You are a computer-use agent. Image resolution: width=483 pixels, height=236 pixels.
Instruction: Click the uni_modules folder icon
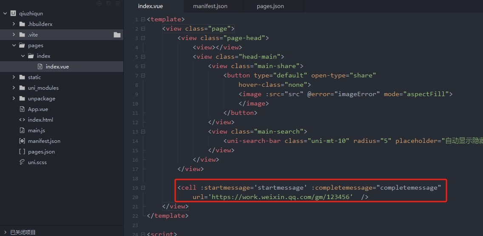coord(22,88)
